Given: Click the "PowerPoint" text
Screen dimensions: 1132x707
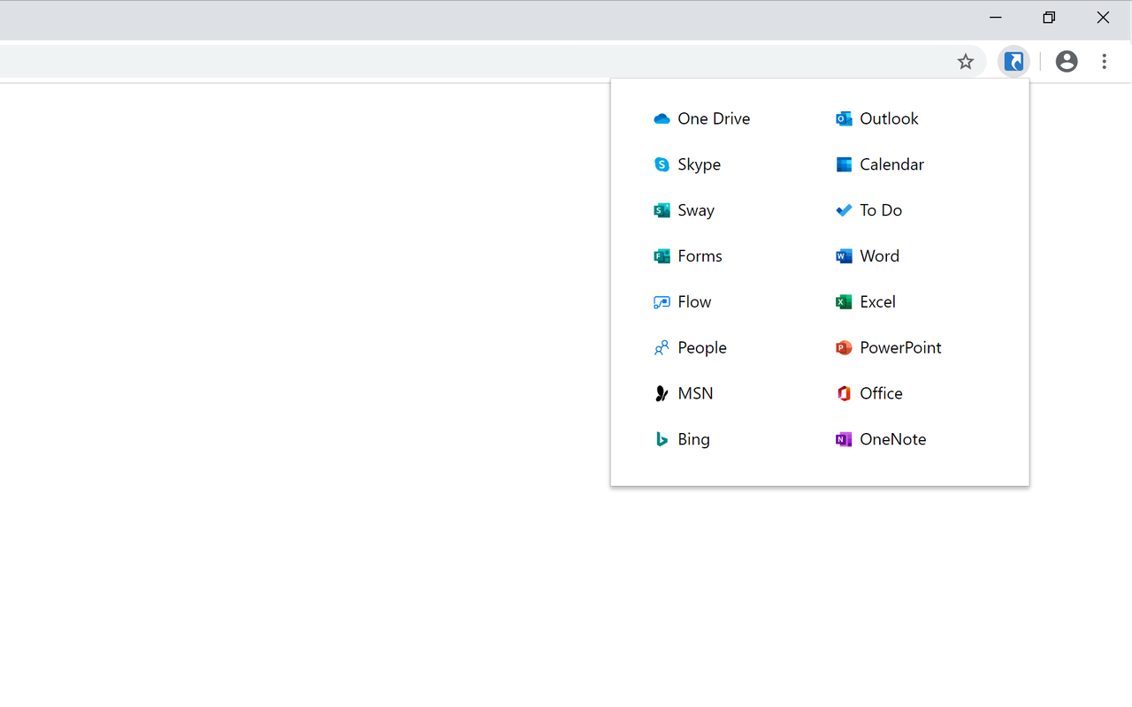Looking at the screenshot, I should 900,348.
